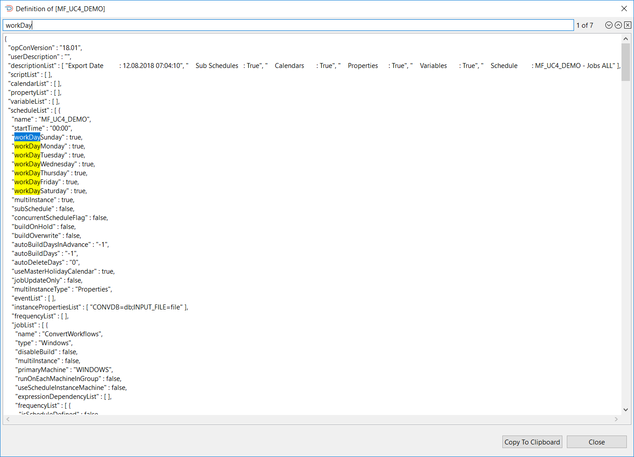This screenshot has height=457, width=634.
Task: Click the "multiInstanceType" : "Properties" line
Action: coord(62,289)
